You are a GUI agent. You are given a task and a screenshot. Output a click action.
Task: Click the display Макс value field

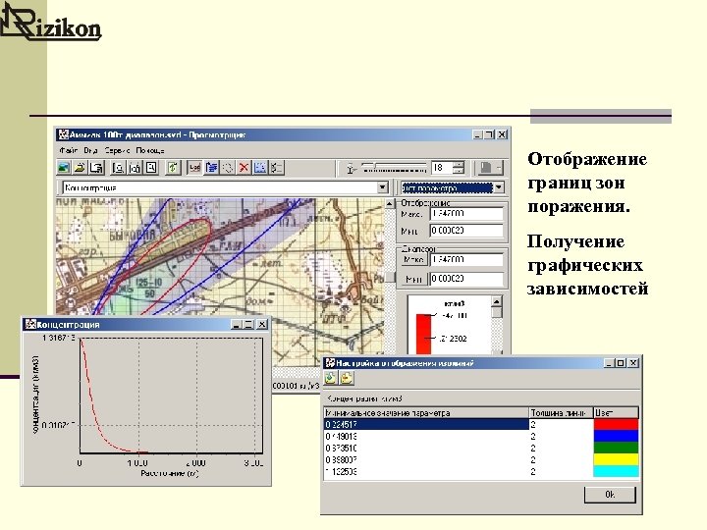coord(466,214)
